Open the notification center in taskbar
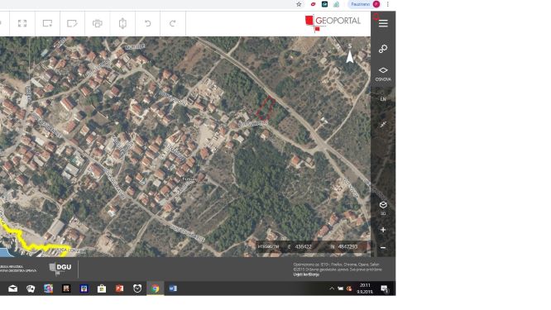 pos(385,289)
